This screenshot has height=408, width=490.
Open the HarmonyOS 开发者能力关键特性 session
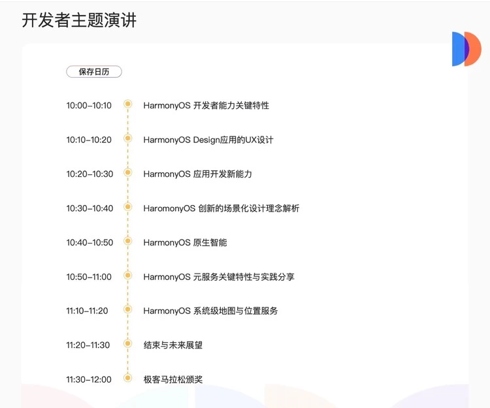pyautogui.click(x=206, y=106)
